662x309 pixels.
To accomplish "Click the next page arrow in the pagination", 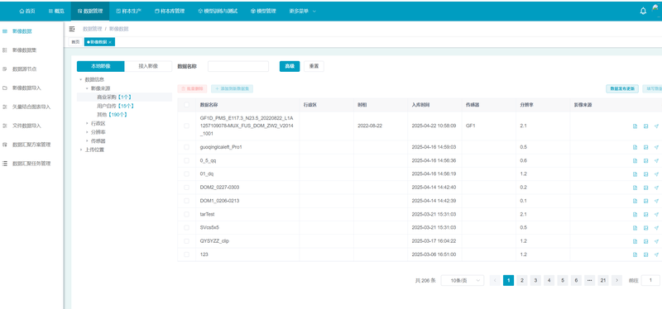I will coord(616,280).
